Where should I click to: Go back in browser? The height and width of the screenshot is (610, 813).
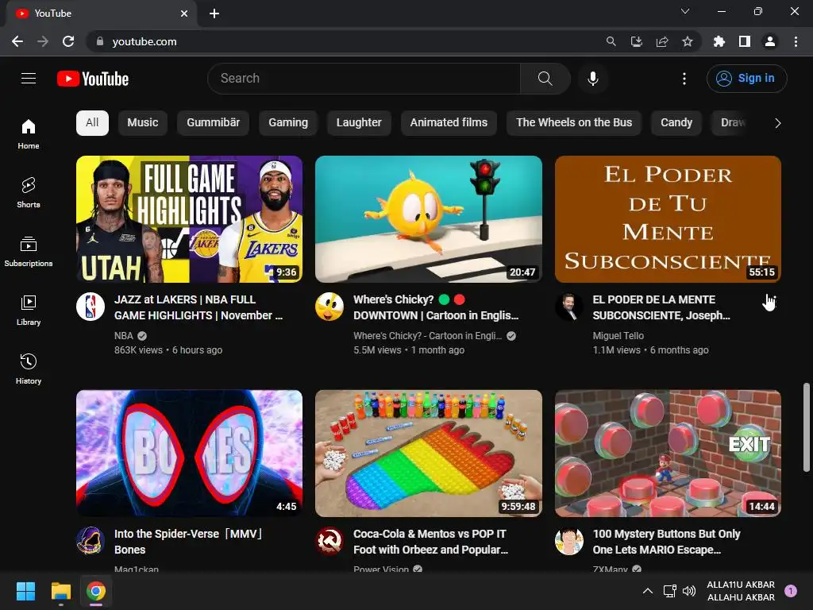[17, 41]
